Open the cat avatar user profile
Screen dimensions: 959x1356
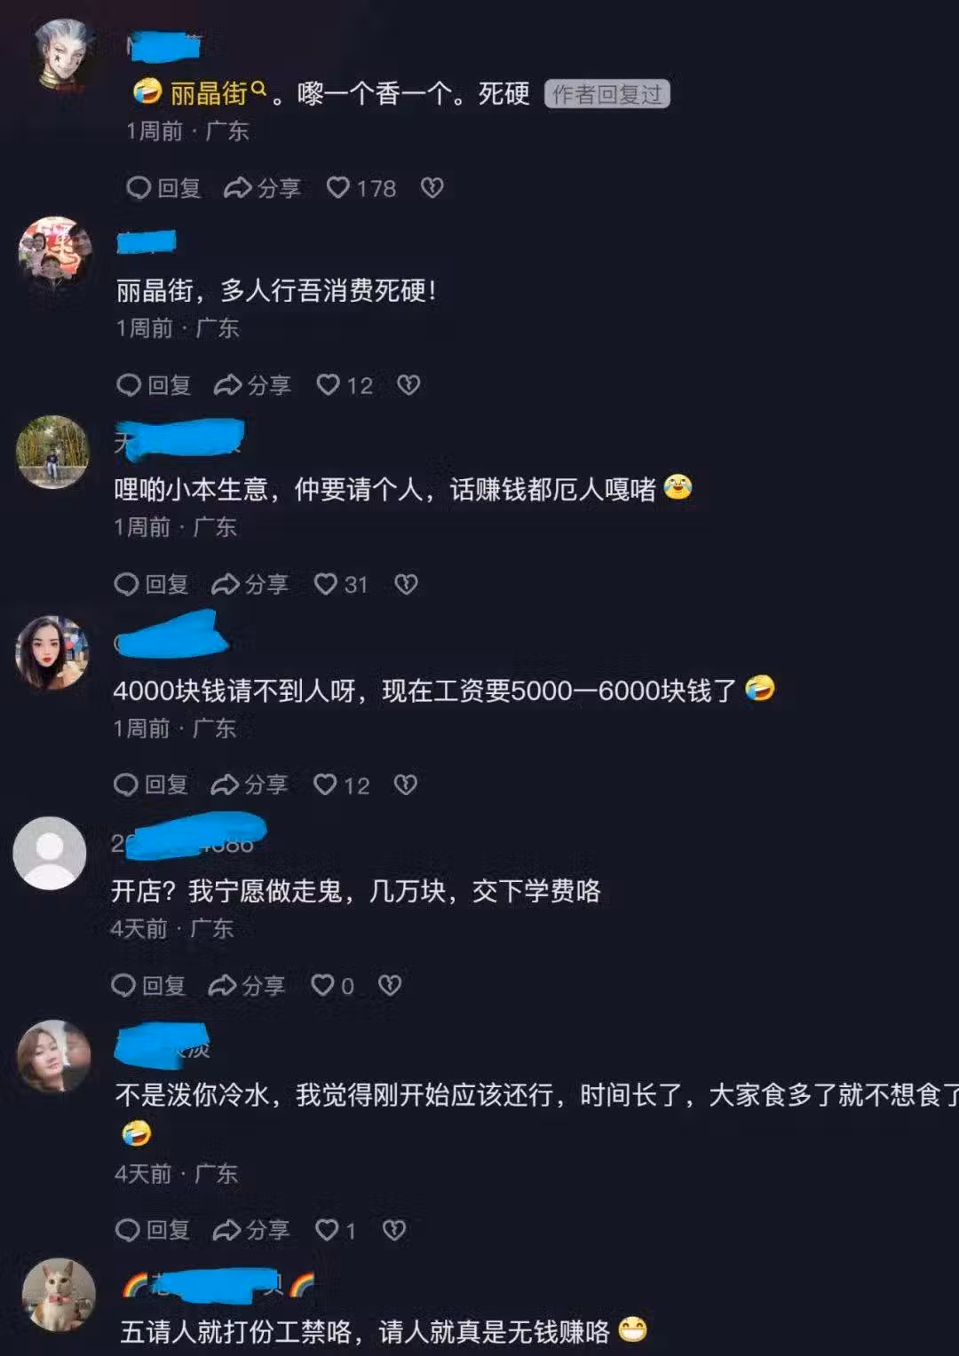pos(59,1295)
